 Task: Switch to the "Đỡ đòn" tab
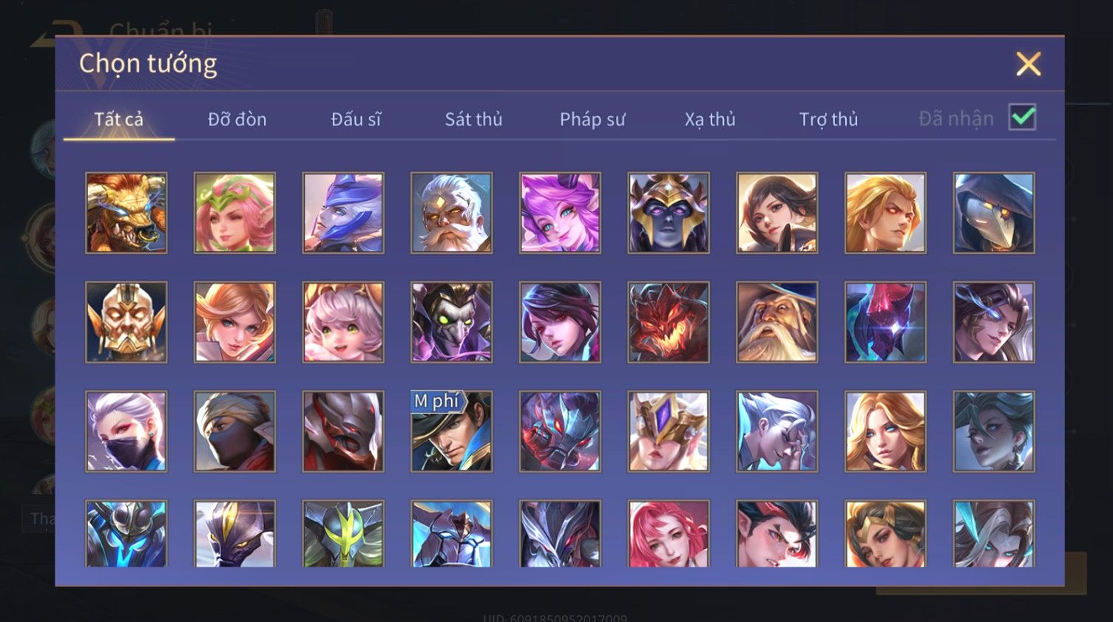point(237,119)
